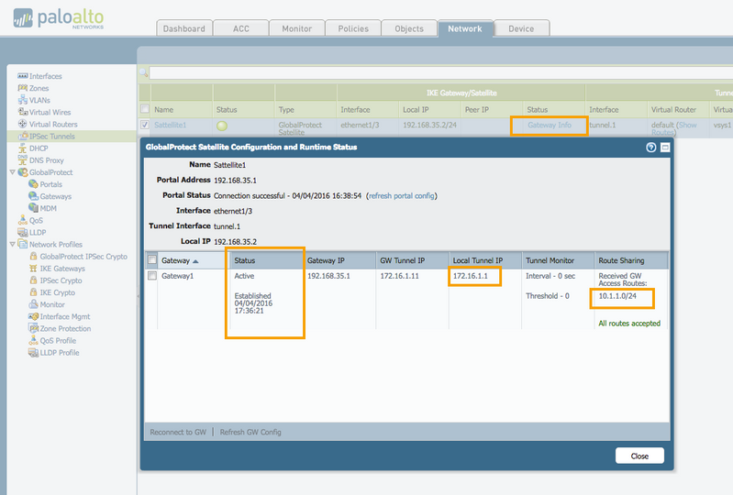
Task: Select Virtual Routers in the sidebar
Action: coord(52,124)
